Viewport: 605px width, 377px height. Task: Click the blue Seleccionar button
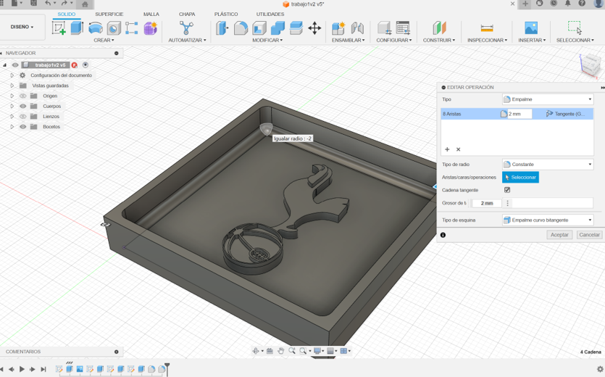520,178
